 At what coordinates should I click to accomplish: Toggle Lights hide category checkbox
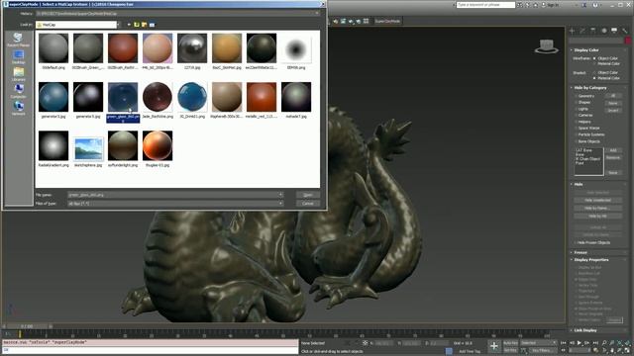(576, 109)
